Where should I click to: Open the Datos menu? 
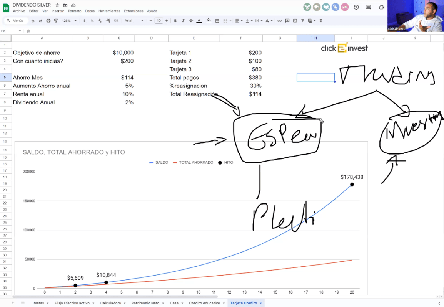coord(90,11)
